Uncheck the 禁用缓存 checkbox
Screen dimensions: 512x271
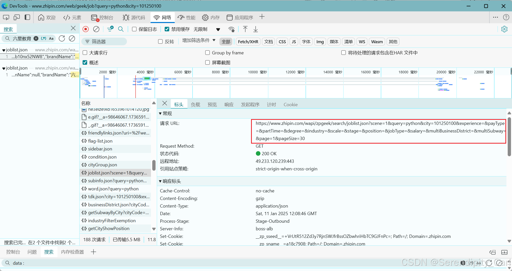click(167, 29)
